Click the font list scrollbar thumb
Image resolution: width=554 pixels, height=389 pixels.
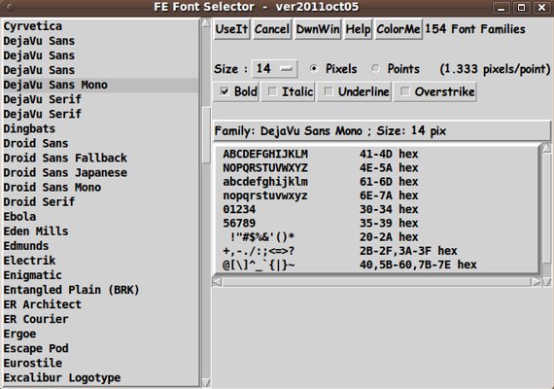(206, 135)
